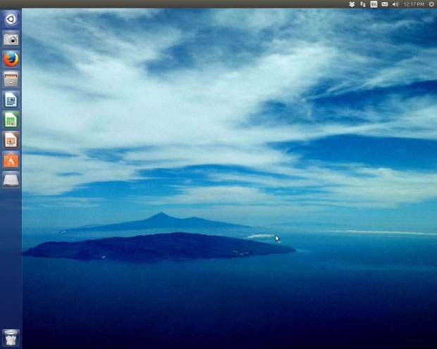Launch LibreOffice Impress from the launcher
The image size is (437, 349).
point(11,140)
